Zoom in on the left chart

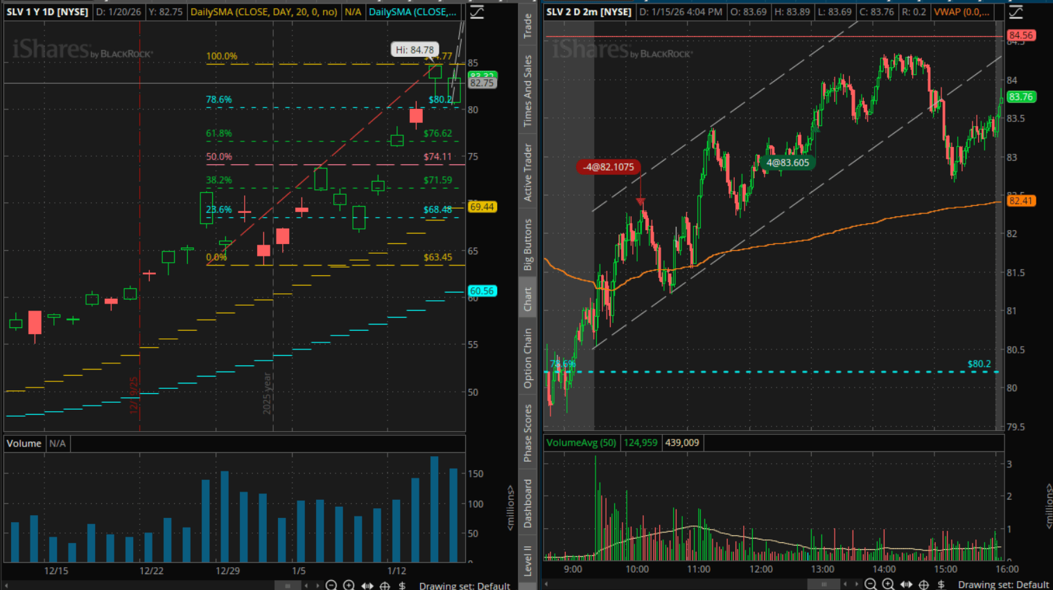[x=349, y=585]
